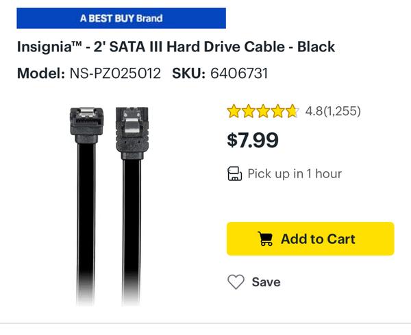Click the model number NS-PZ025012
This screenshot has height=335, width=411.
[x=115, y=73]
